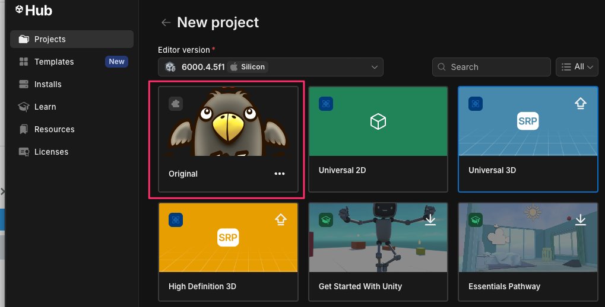
Task: Select the Original template card thumbnail
Action: click(229, 121)
